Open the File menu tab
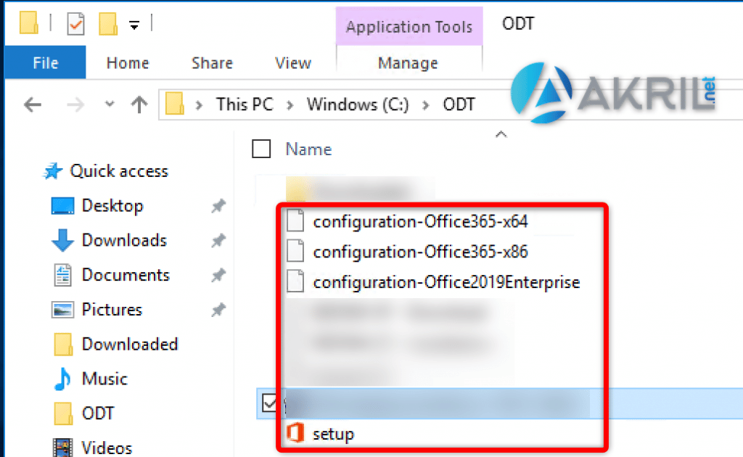The image size is (743, 457). click(45, 63)
